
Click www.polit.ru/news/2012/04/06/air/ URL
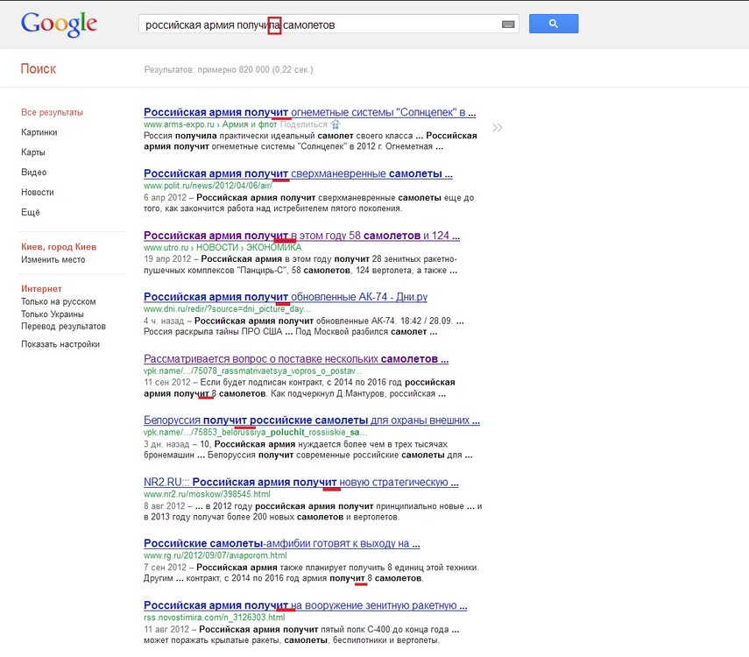pyautogui.click(x=208, y=186)
